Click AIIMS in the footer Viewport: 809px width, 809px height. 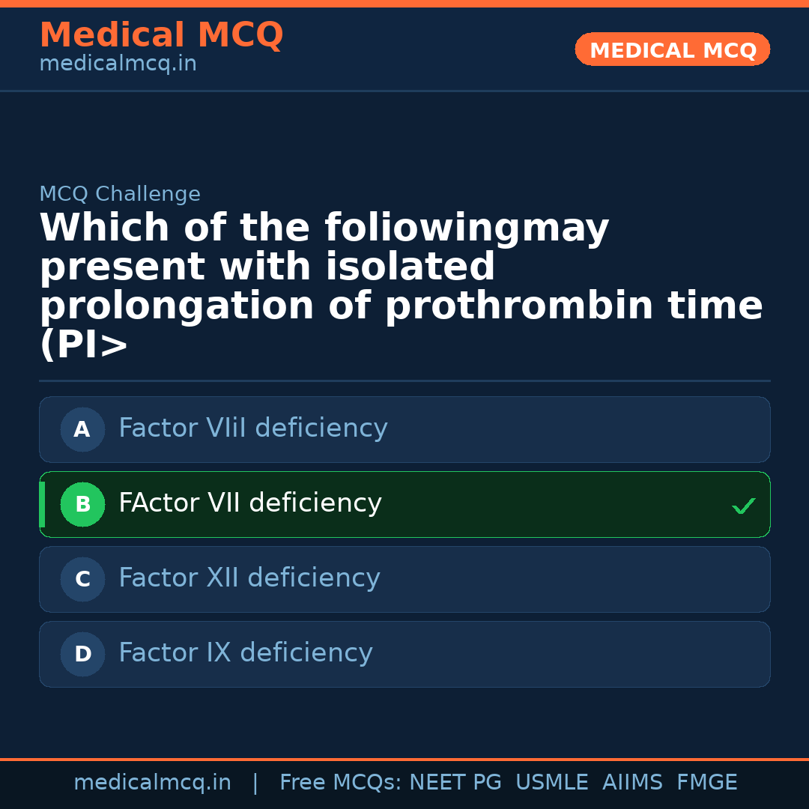632,783
